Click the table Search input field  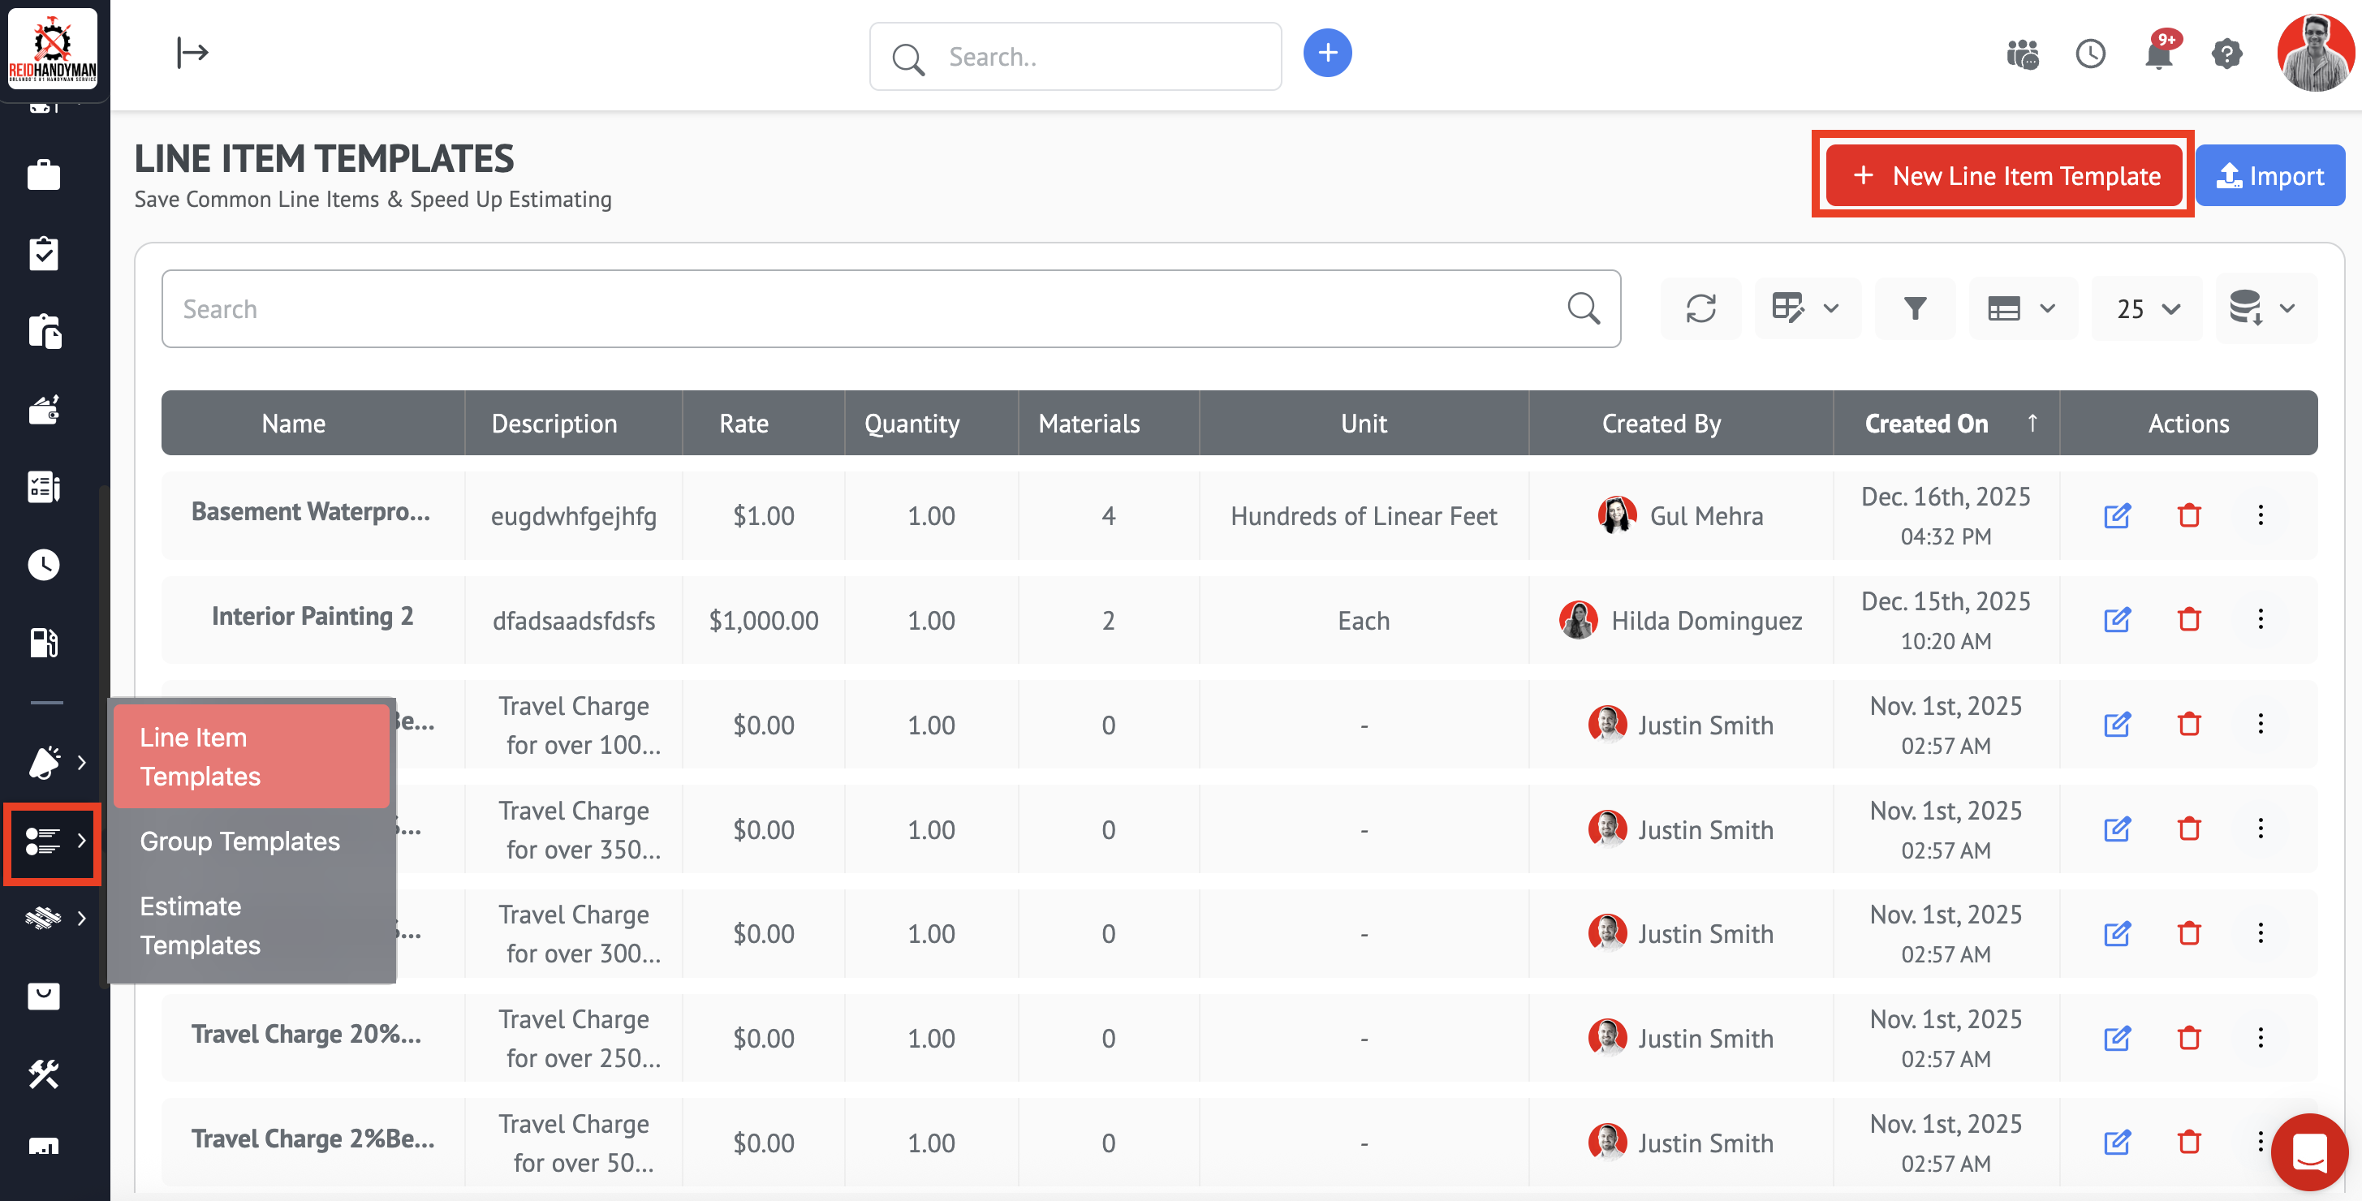pyautogui.click(x=862, y=309)
